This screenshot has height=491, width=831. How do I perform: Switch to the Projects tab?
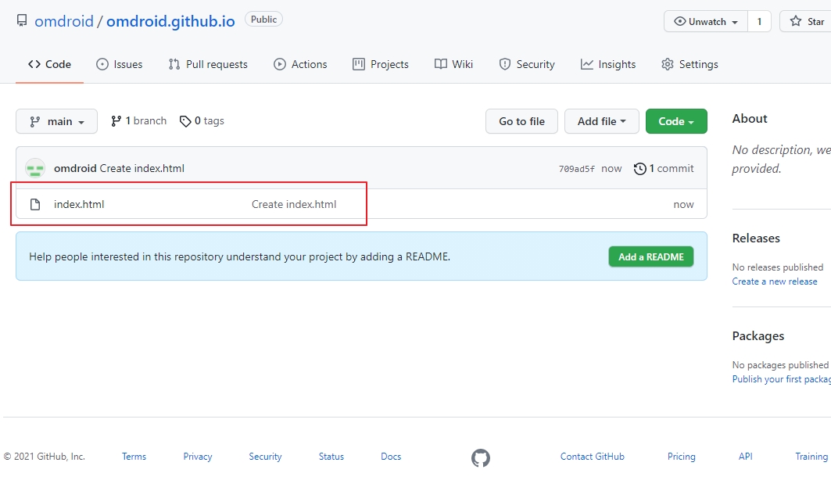coord(381,64)
